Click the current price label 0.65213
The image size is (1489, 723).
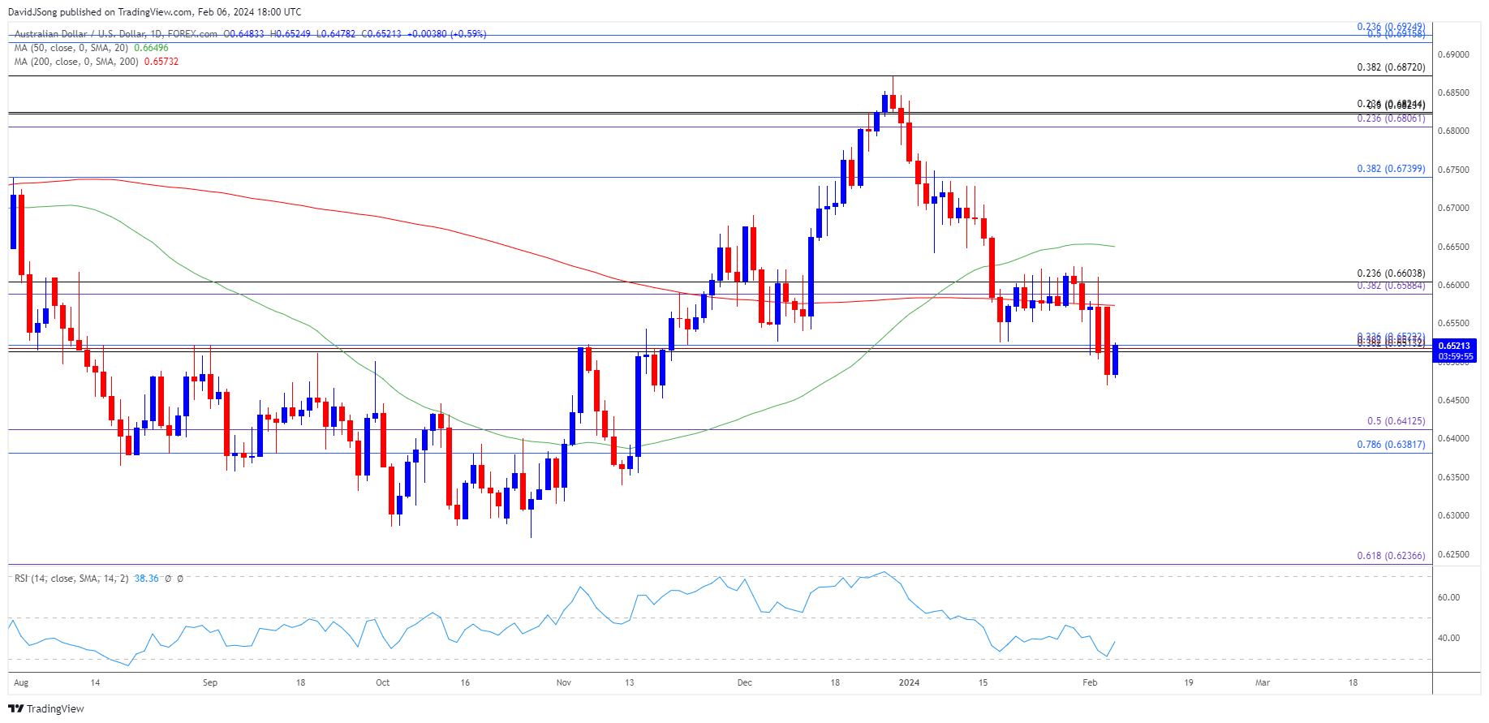coord(1454,346)
